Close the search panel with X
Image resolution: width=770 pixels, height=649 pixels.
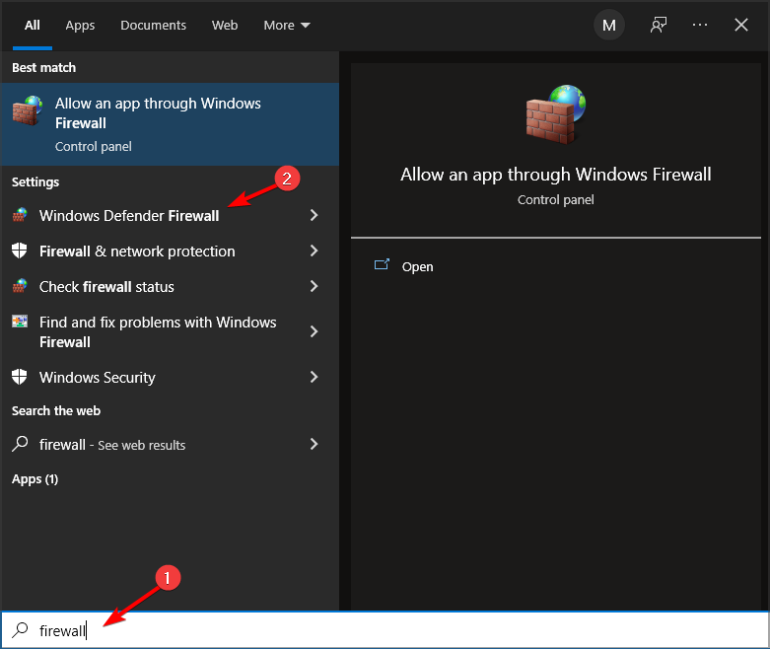click(741, 25)
